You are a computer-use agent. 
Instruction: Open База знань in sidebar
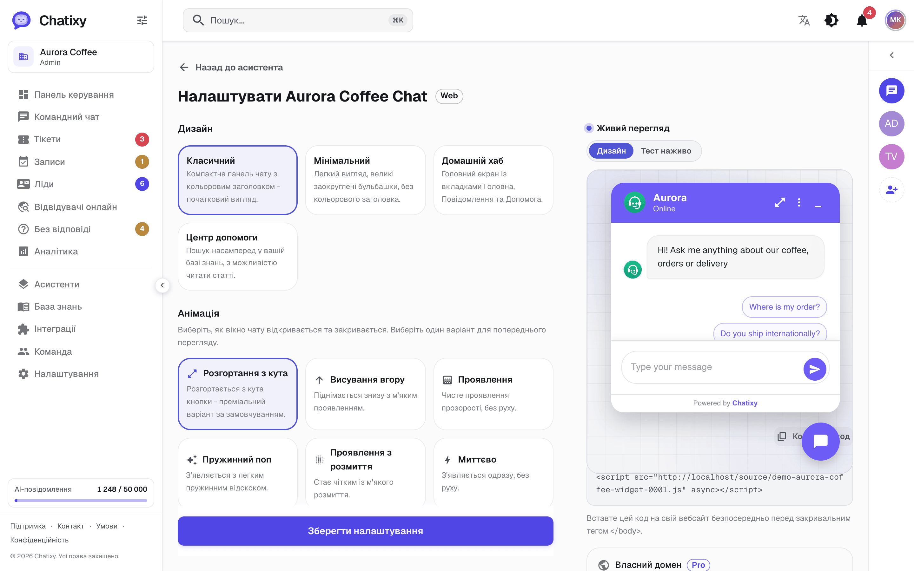click(81, 306)
